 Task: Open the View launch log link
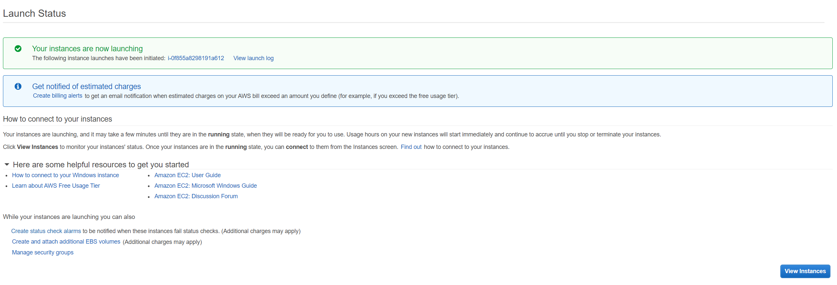253,58
